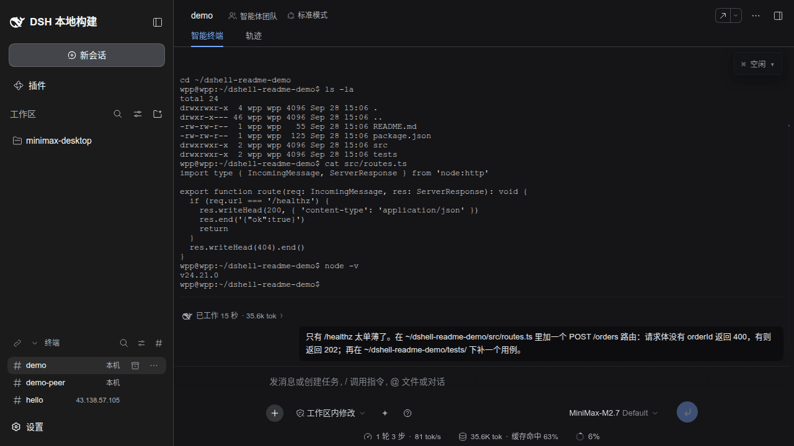The height and width of the screenshot is (446, 794).
Task: Toggle the right side panel
Action: (778, 15)
